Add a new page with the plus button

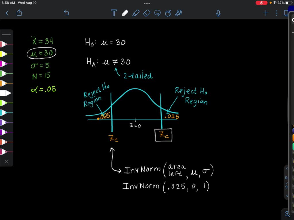265,13
